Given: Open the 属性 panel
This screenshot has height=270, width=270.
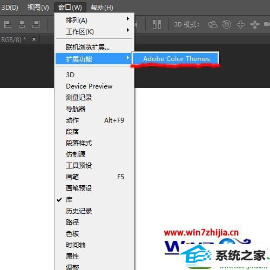Looking at the screenshot, I should coord(94,256).
